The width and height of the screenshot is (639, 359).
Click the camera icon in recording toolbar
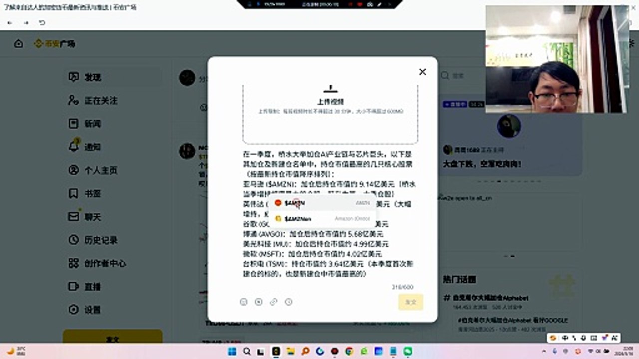(x=369, y=4)
